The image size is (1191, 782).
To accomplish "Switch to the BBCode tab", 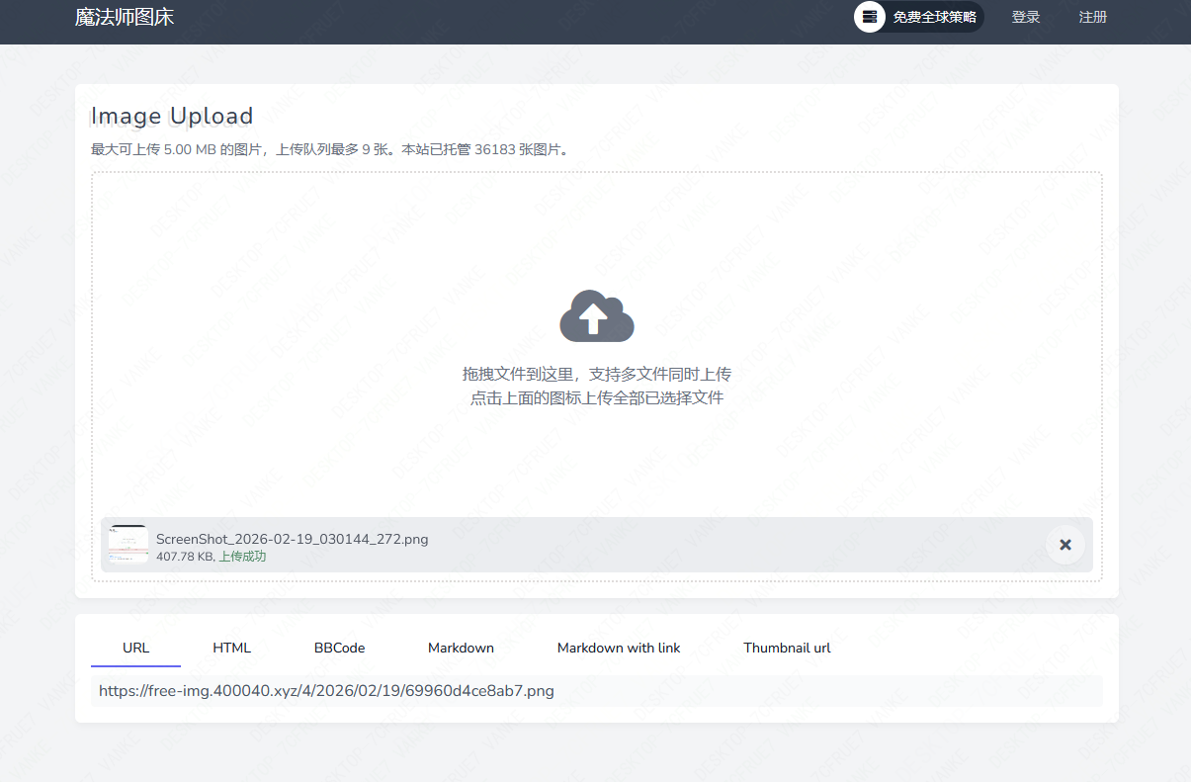I will (x=339, y=648).
